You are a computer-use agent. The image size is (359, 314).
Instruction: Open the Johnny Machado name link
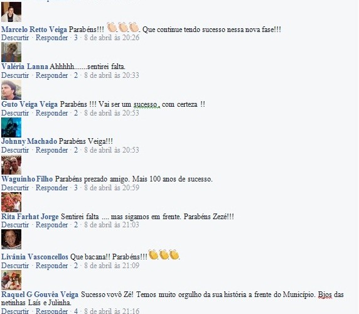29,141
